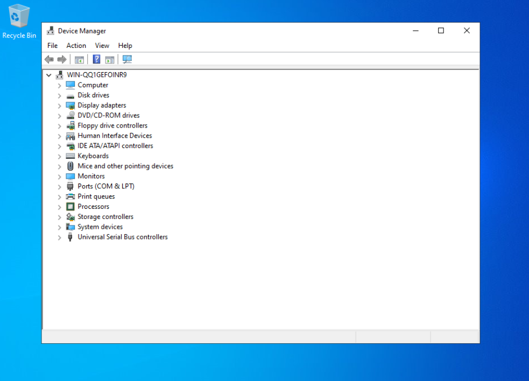Open the Action menu

click(x=76, y=46)
